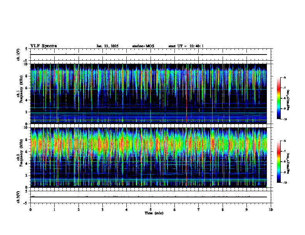This screenshot has width=305, height=235.
Task: Click the ch.2 colorbar "log(PSD)(V²/Hz)" label
Action: 288,163
